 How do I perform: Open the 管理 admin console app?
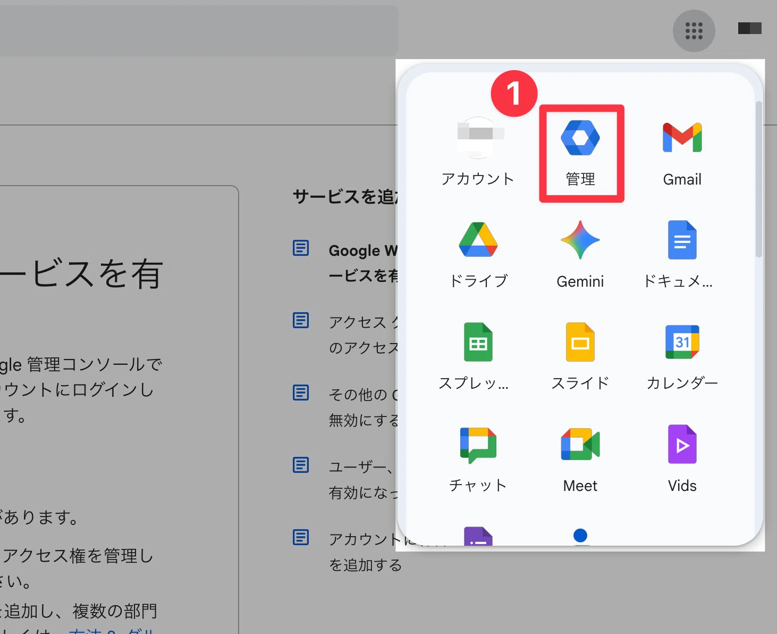581,153
